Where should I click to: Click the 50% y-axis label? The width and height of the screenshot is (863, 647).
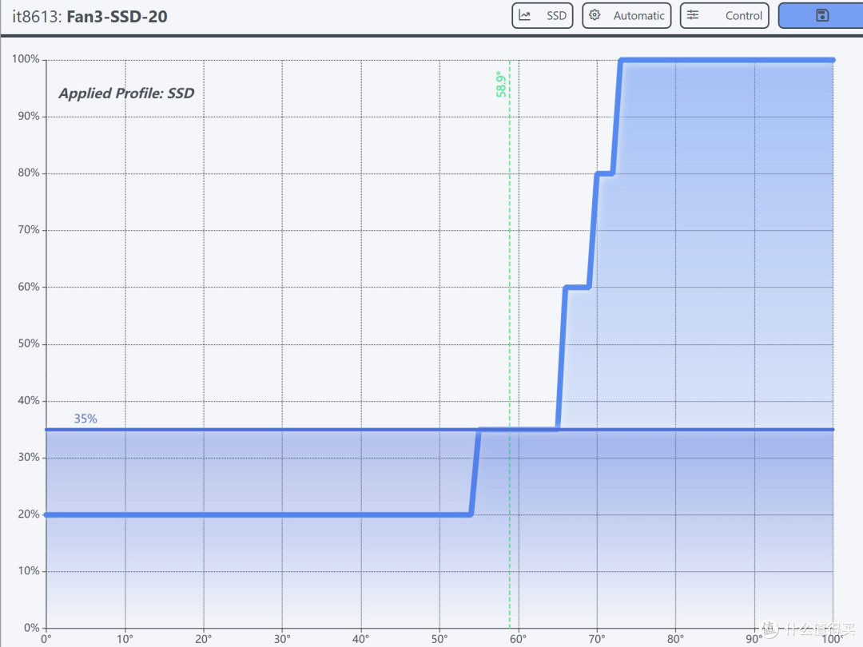coord(29,343)
